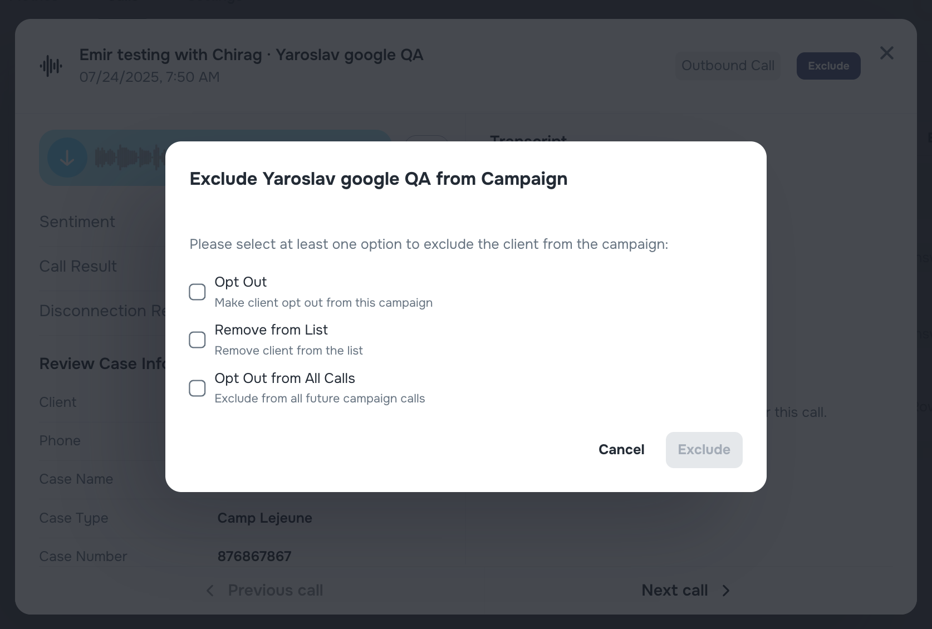Click the Previous call navigation link
This screenshot has width=932, height=629.
pos(276,591)
